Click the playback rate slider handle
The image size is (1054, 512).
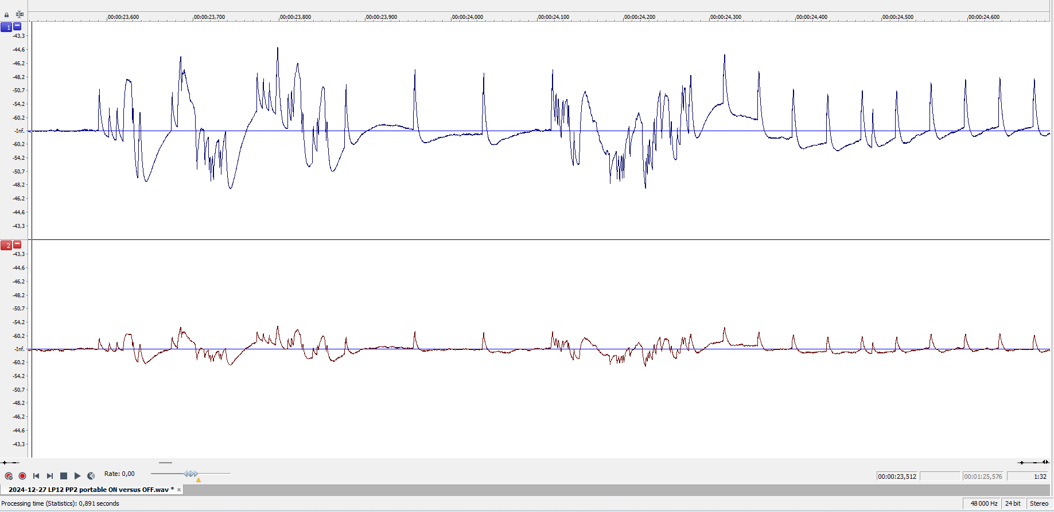pyautogui.click(x=191, y=474)
